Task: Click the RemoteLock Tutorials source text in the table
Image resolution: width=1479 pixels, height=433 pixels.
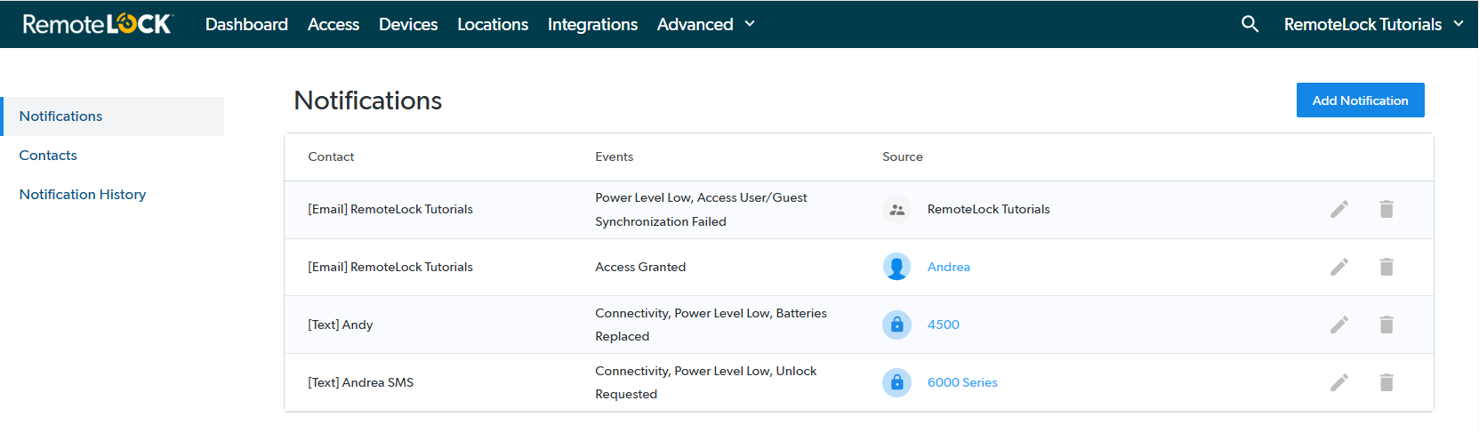Action: [988, 209]
